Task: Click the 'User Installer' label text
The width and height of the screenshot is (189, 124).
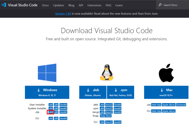Action: tap(37, 105)
